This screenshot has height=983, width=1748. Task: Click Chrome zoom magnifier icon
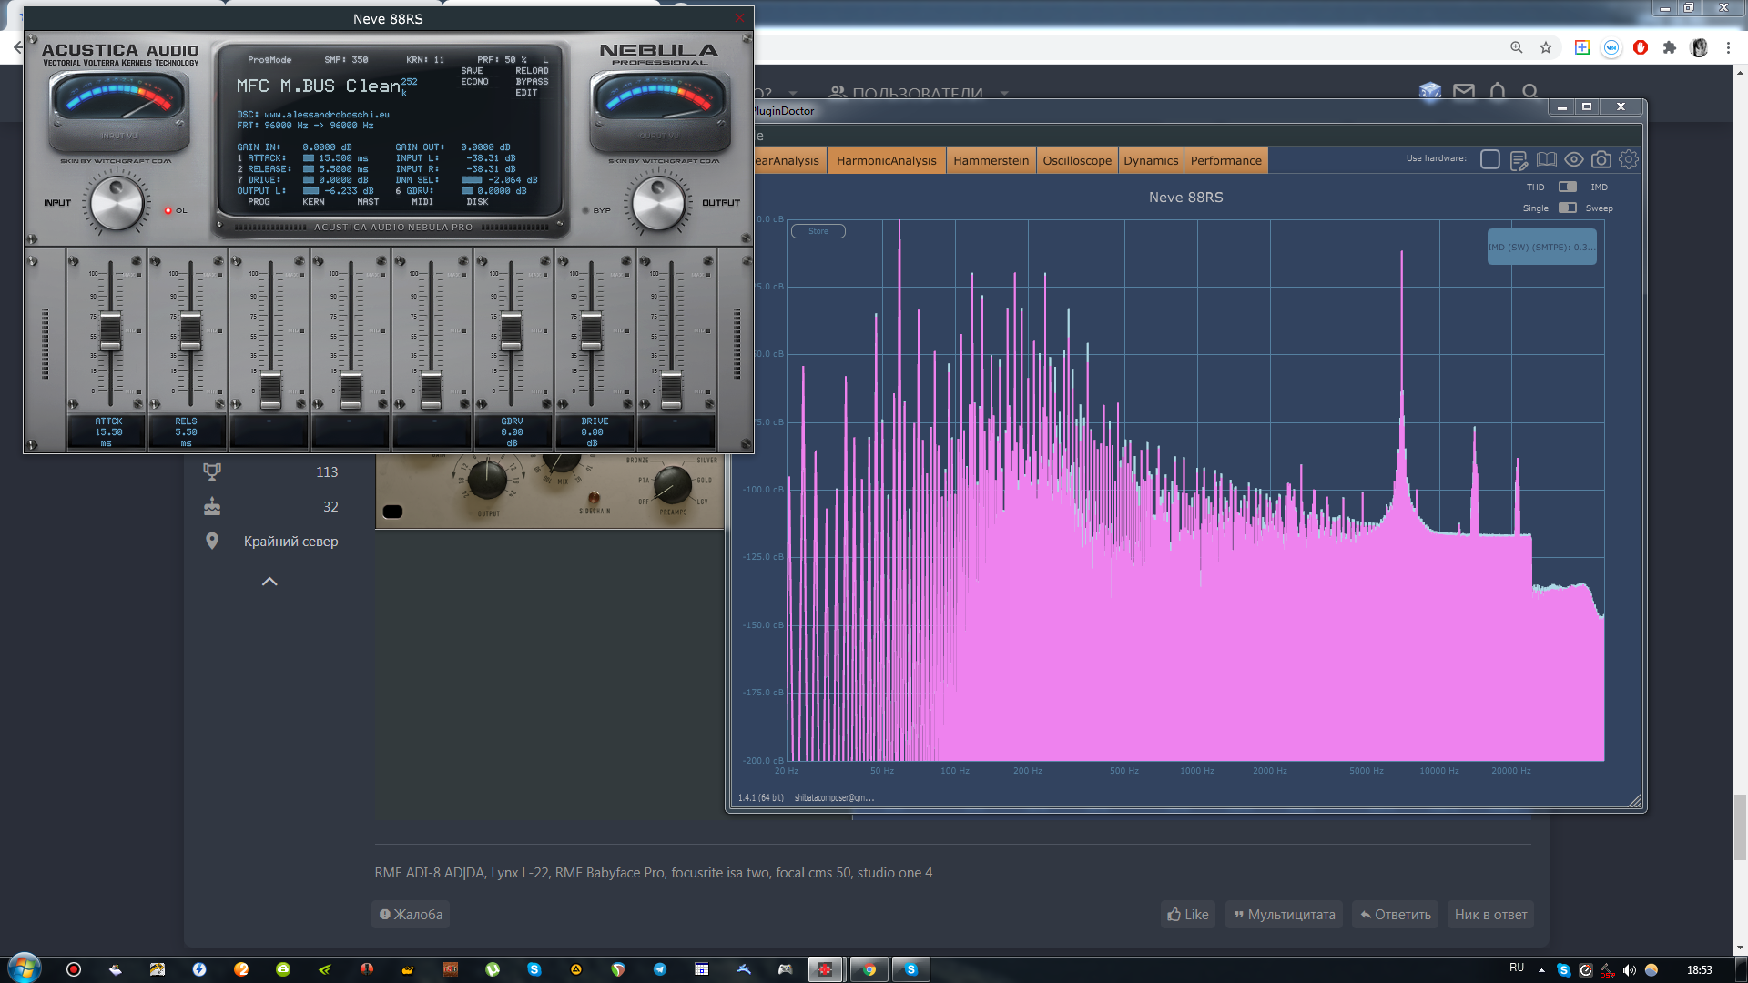[1517, 47]
